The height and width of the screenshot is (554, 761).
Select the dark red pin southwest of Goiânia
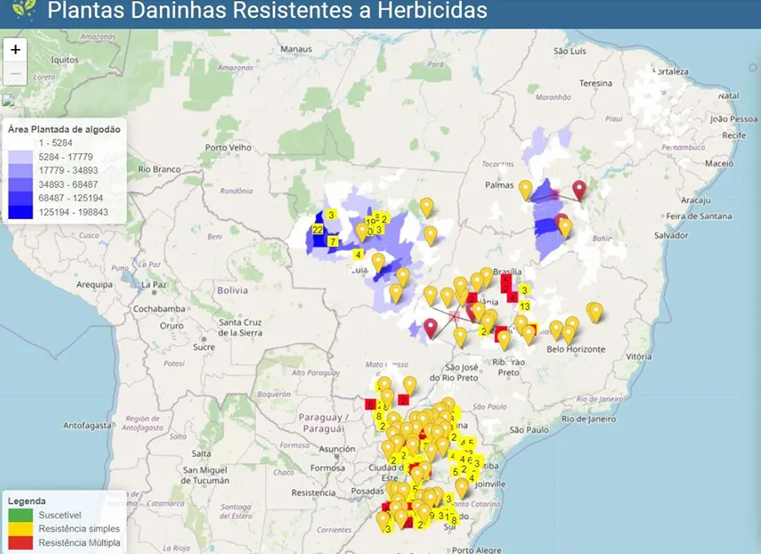[430, 327]
